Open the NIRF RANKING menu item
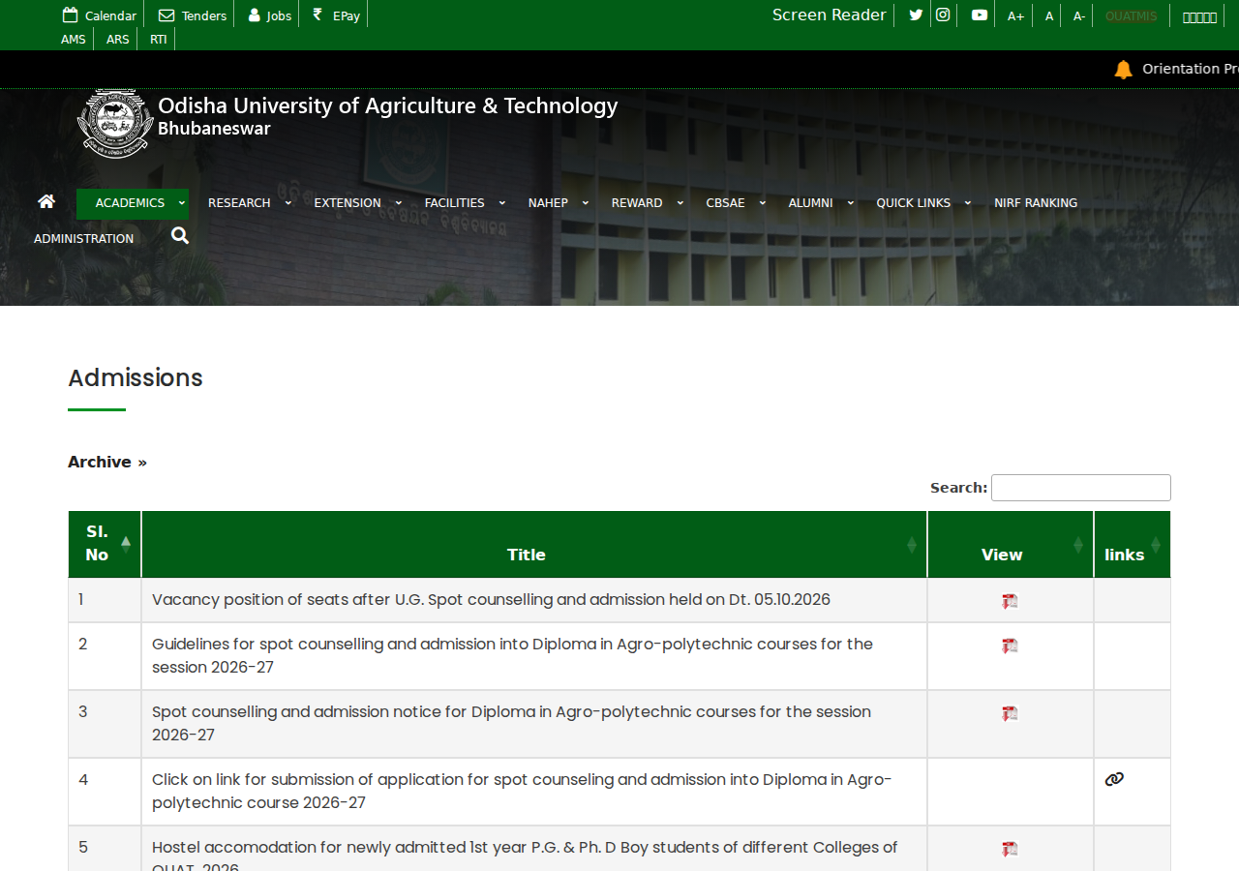1239x871 pixels. [1036, 203]
